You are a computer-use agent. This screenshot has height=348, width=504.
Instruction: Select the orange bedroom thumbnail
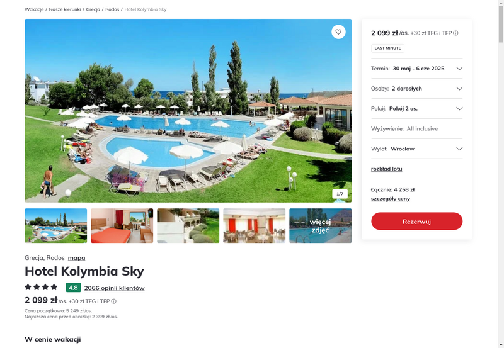click(122, 226)
